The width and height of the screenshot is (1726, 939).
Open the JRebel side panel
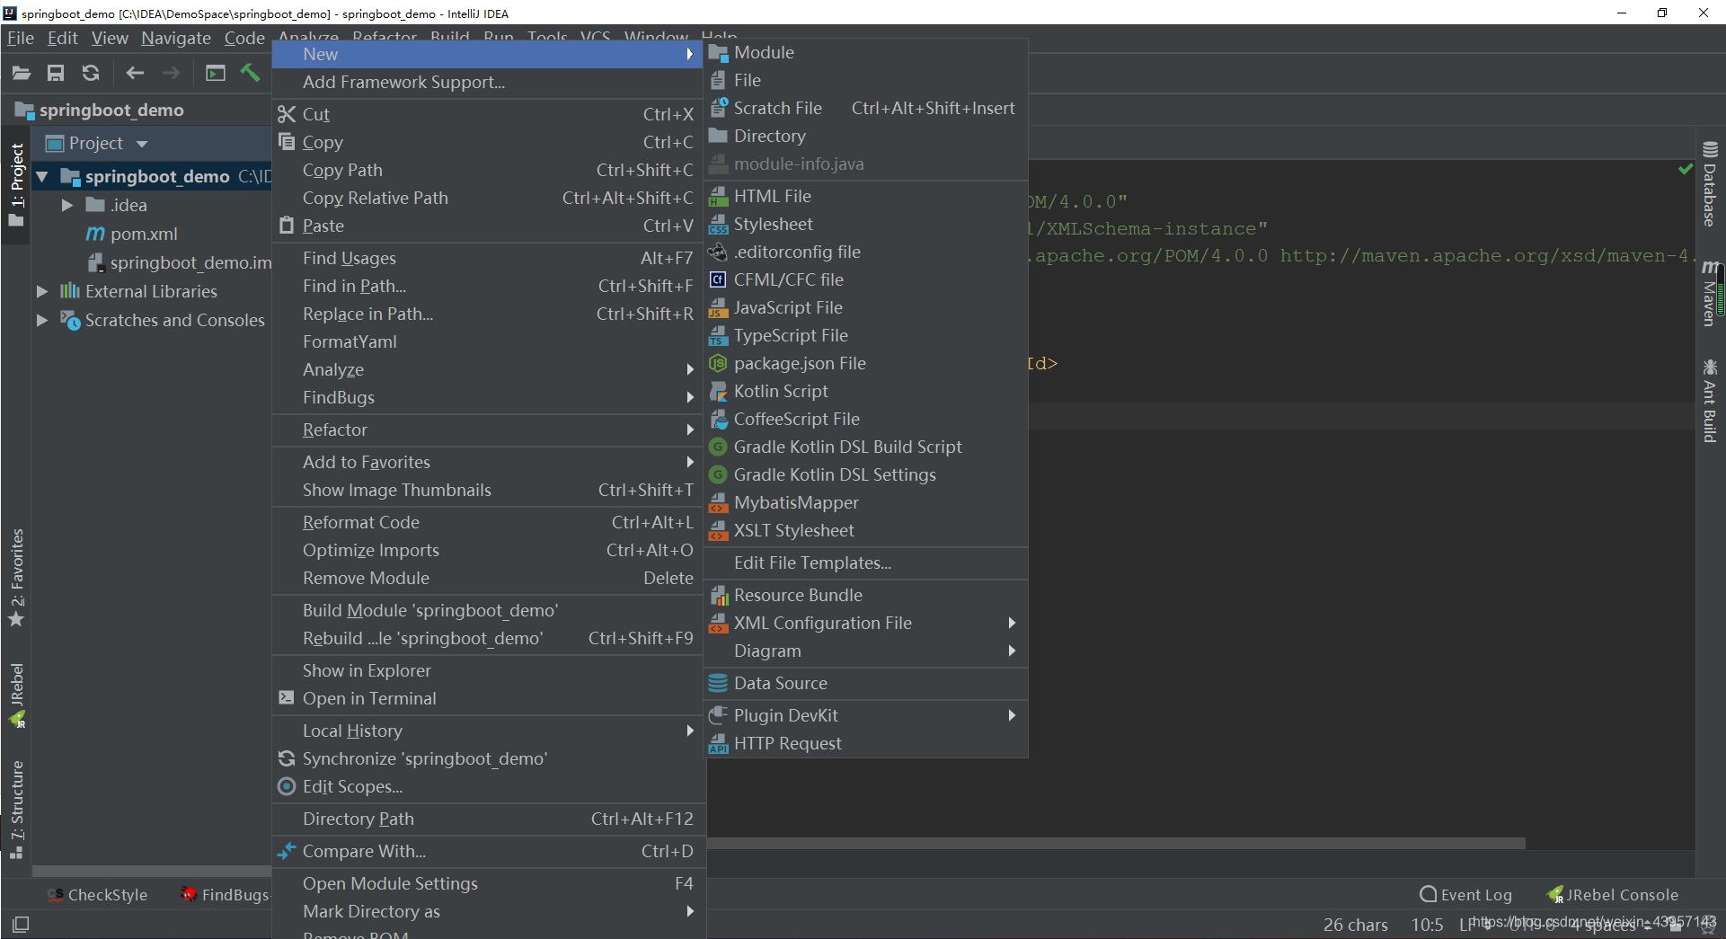point(17,695)
